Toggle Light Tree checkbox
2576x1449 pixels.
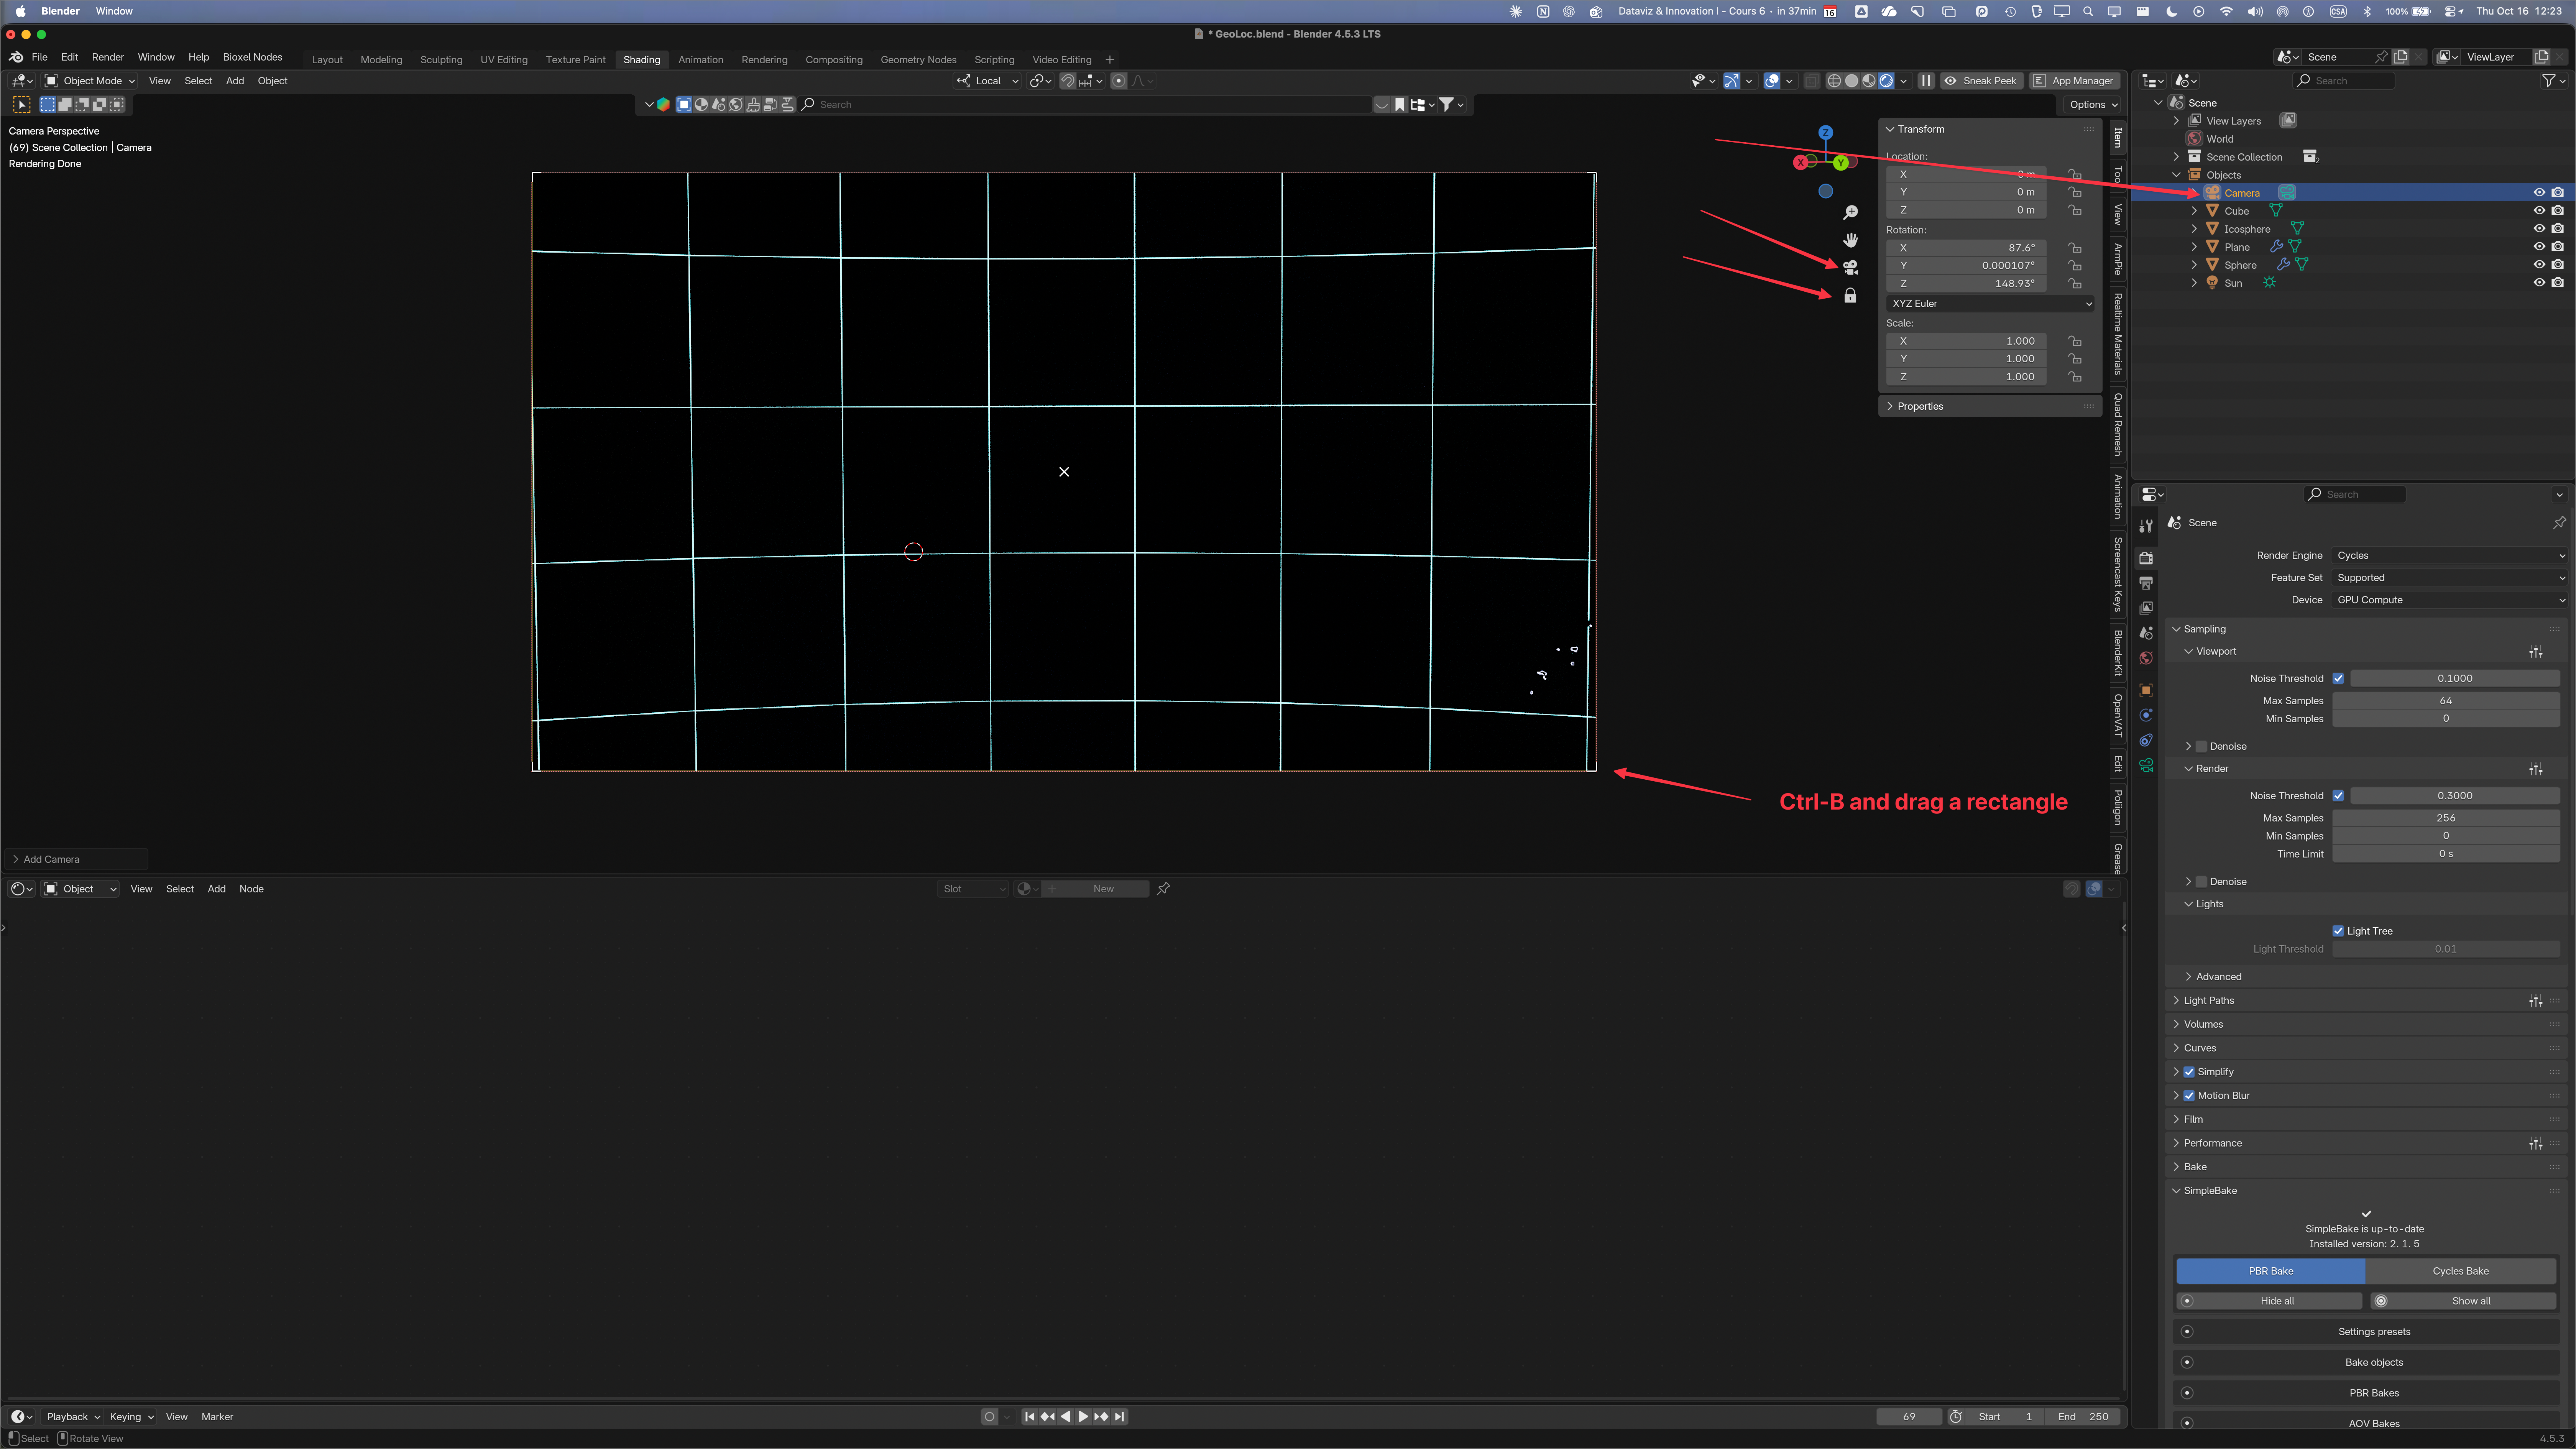click(2338, 931)
